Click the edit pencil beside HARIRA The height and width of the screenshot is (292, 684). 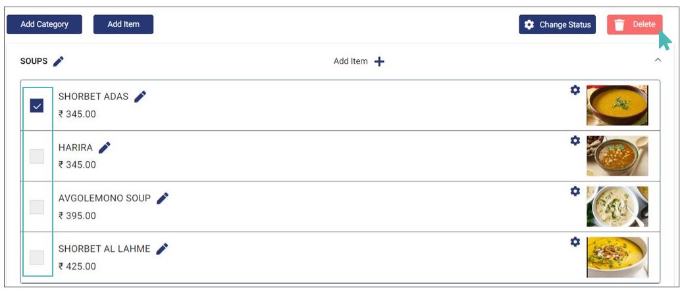[104, 148]
